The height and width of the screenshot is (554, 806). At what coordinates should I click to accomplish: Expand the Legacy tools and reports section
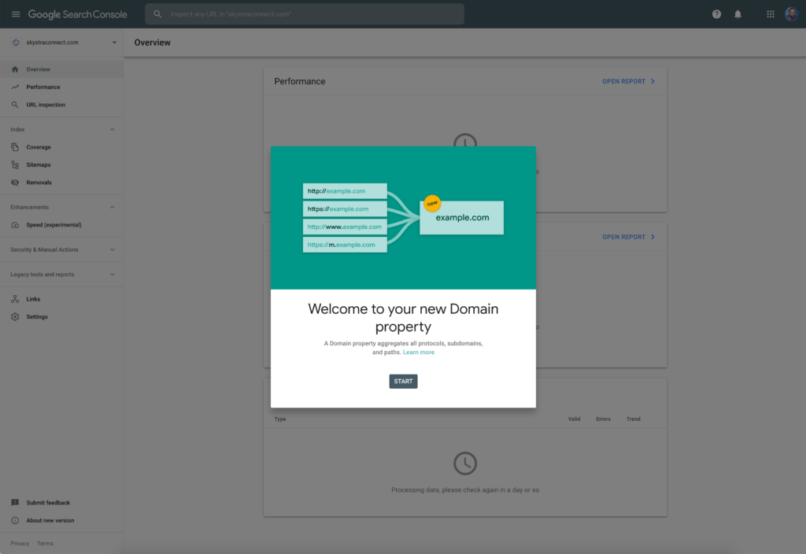[x=112, y=275]
